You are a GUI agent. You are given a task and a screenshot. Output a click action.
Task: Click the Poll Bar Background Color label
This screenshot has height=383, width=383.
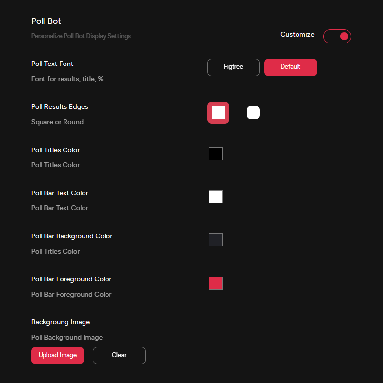[x=72, y=236]
